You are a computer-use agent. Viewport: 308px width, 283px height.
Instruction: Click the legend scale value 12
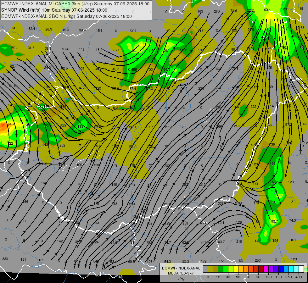pyautogui.click(x=218, y=277)
